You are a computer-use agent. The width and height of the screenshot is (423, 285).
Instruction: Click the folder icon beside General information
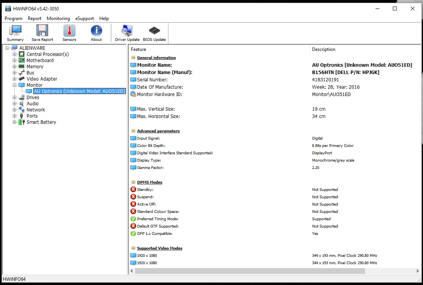click(133, 57)
